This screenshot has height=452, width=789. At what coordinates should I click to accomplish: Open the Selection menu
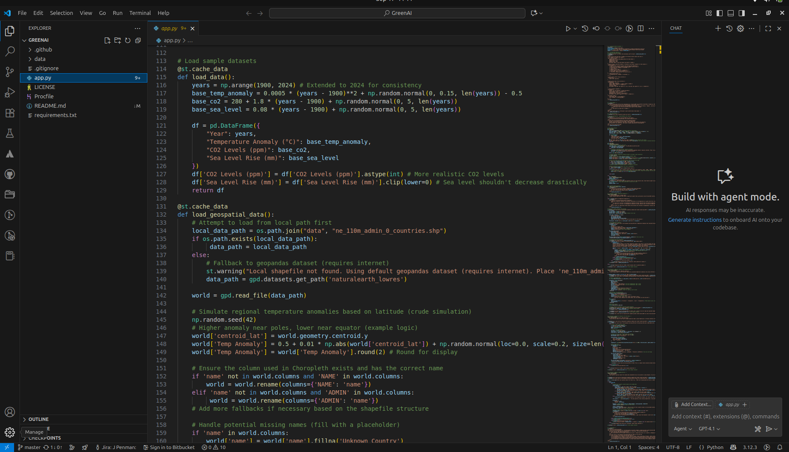click(61, 13)
